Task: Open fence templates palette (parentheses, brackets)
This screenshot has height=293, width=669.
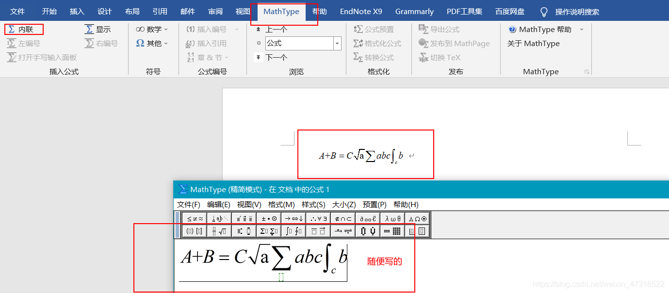Action: point(195,231)
